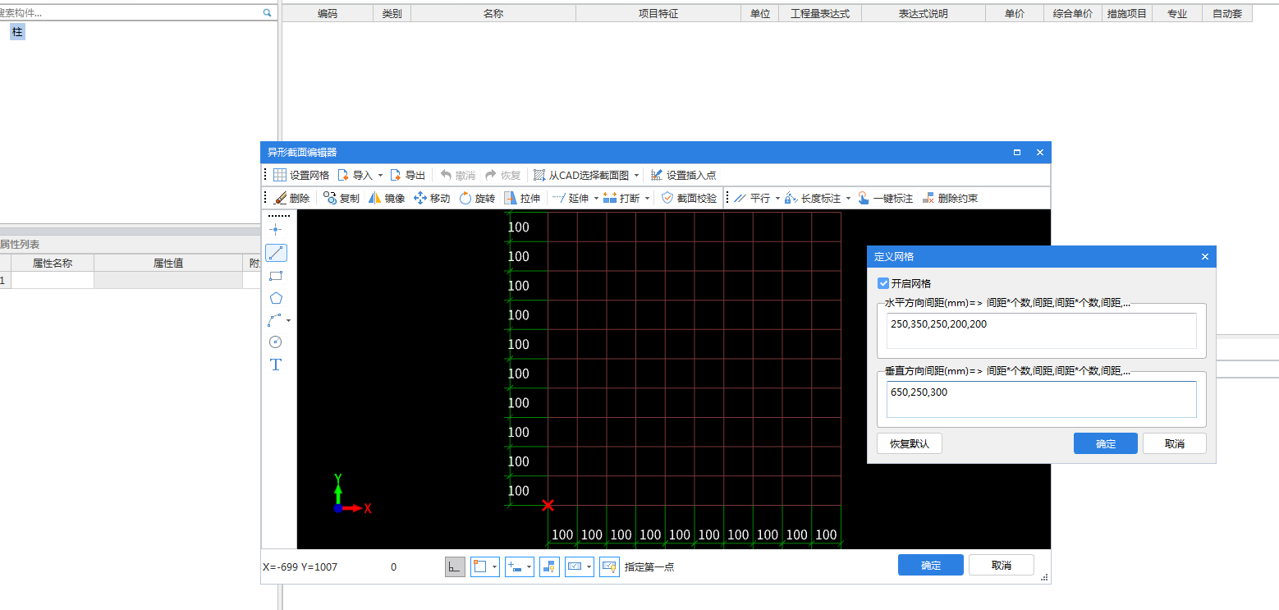This screenshot has width=1279, height=610.
Task: Click the 单位 column header
Action: (759, 14)
